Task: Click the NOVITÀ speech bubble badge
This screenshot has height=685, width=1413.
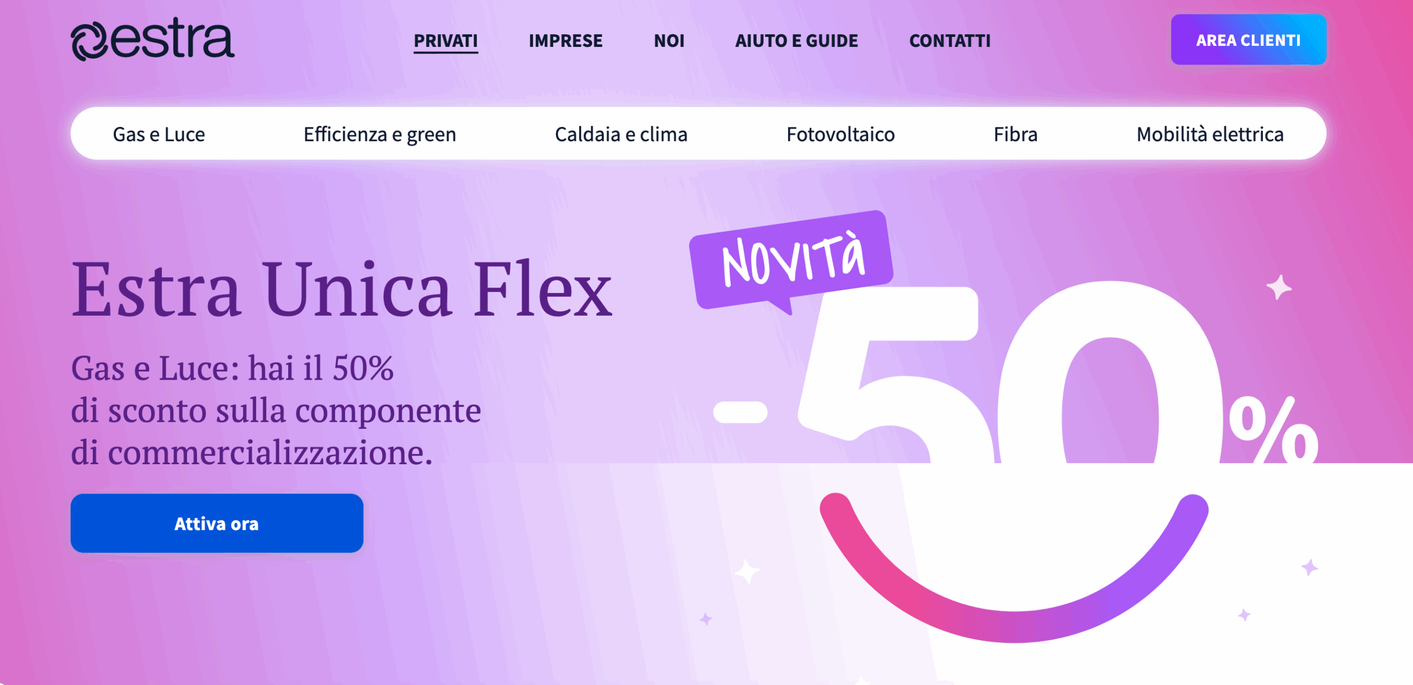Action: (791, 260)
